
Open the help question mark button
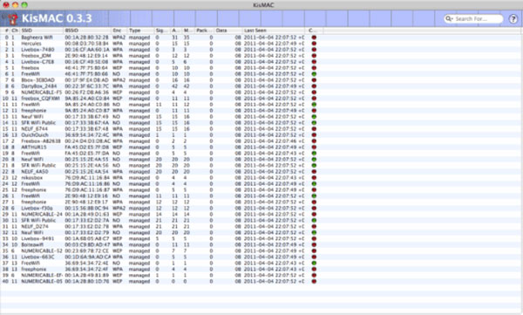[x=513, y=18]
